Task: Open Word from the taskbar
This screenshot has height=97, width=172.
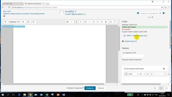Action: (x=63, y=95)
